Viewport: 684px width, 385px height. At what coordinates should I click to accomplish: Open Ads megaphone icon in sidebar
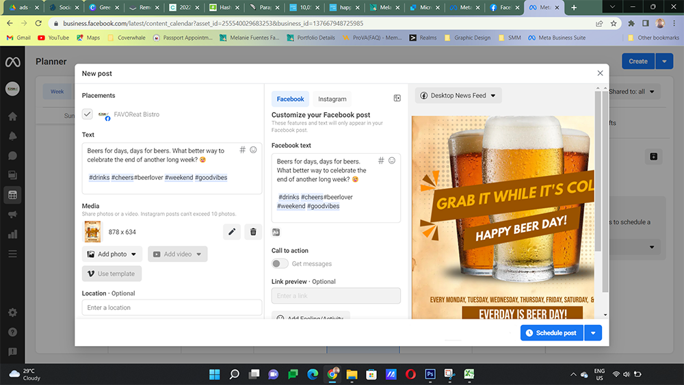[x=12, y=215]
